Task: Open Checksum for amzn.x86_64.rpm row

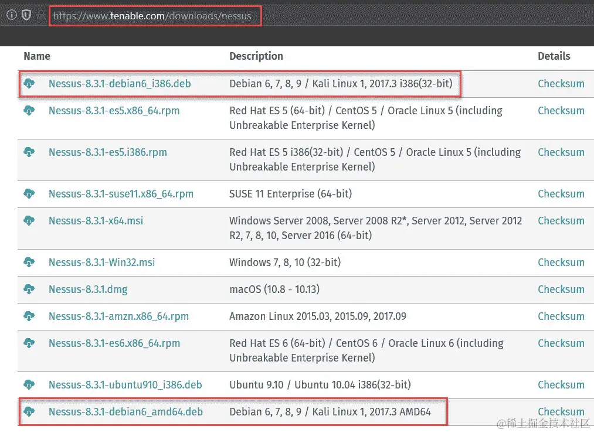Action: [x=561, y=316]
